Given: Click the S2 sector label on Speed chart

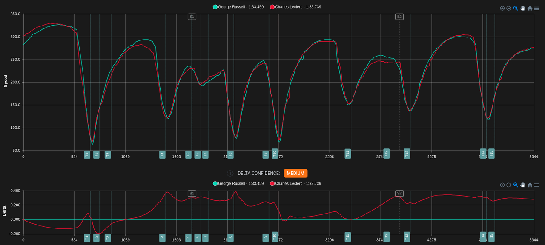Looking at the screenshot, I should (x=399, y=17).
